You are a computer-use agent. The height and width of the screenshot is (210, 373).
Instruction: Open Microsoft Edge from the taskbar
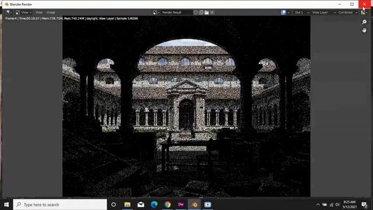pyautogui.click(x=154, y=205)
